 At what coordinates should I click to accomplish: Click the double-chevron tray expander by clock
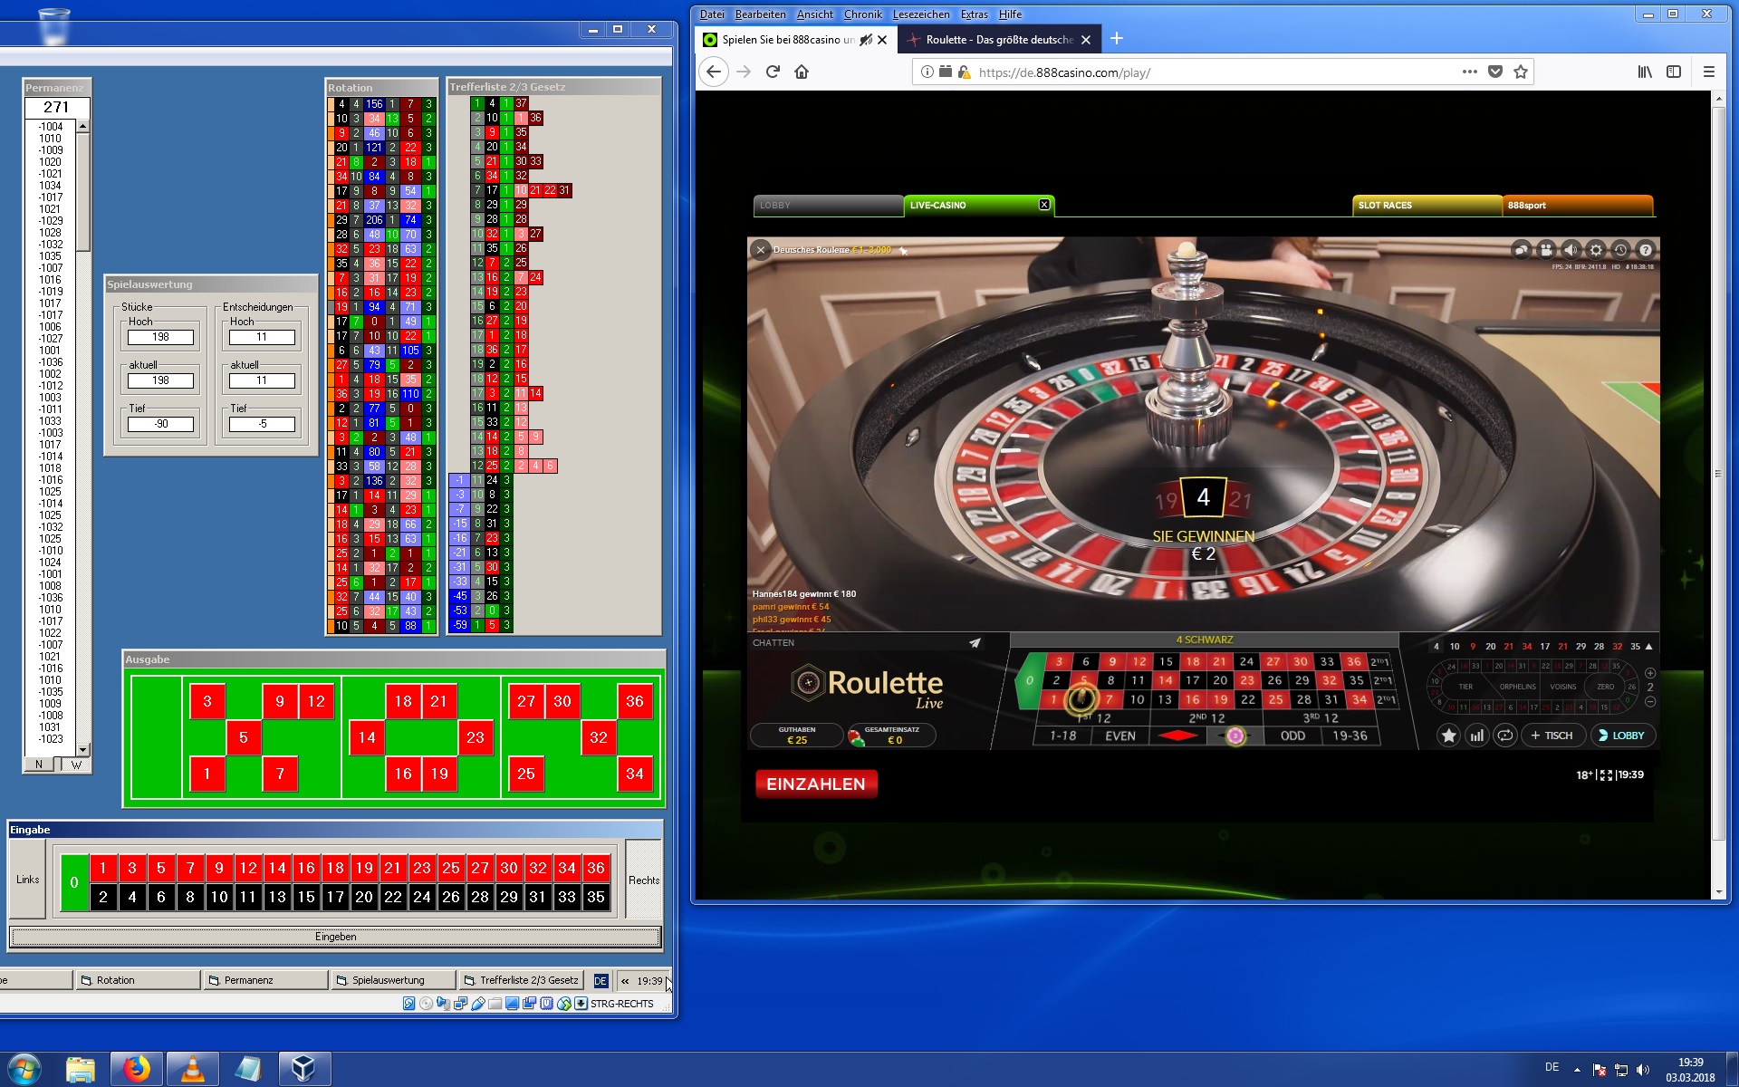(625, 981)
